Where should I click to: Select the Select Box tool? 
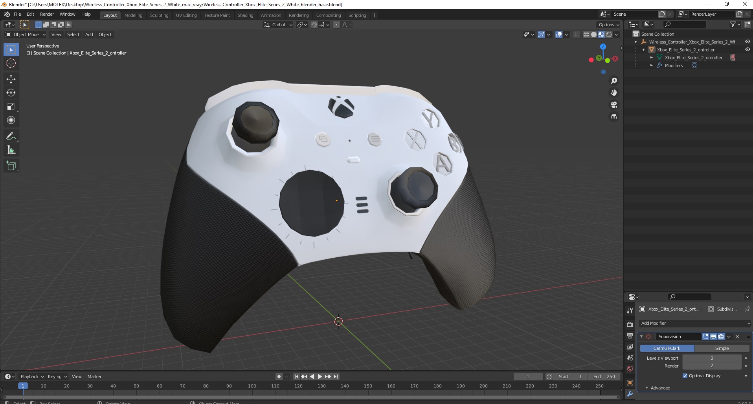[11, 50]
